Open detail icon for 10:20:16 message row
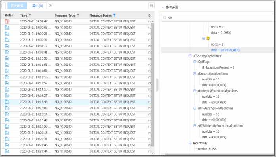Image resolution: width=276 pixels, height=157 pixels. click(x=7, y=133)
